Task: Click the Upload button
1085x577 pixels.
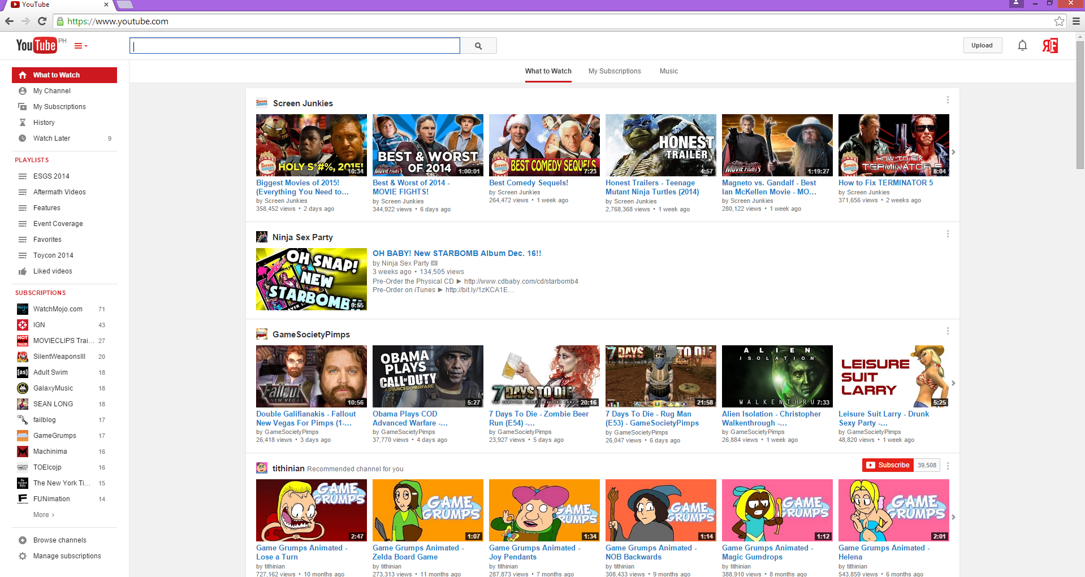Action: click(982, 45)
